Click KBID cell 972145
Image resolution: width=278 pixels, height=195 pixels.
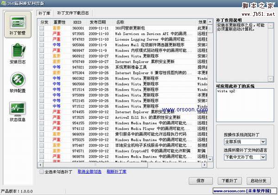point(78,101)
